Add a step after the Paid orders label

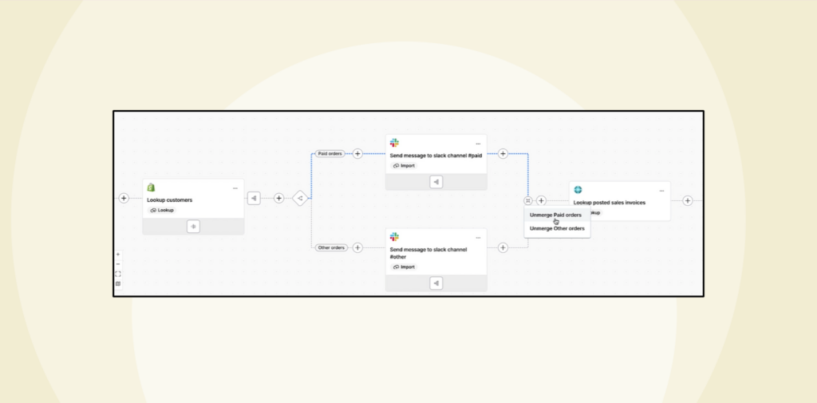pos(357,153)
